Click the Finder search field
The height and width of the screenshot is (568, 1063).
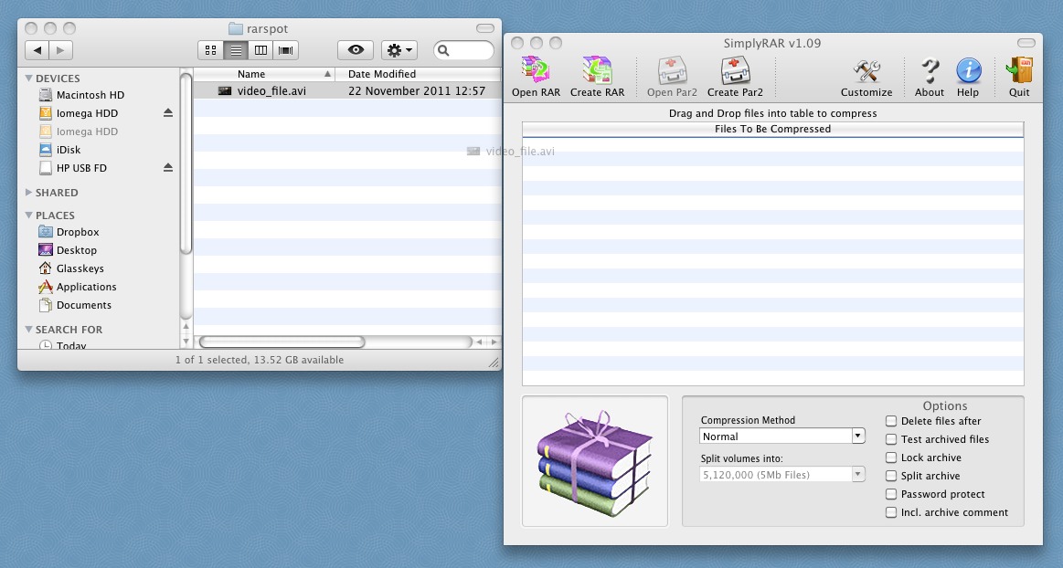point(468,50)
